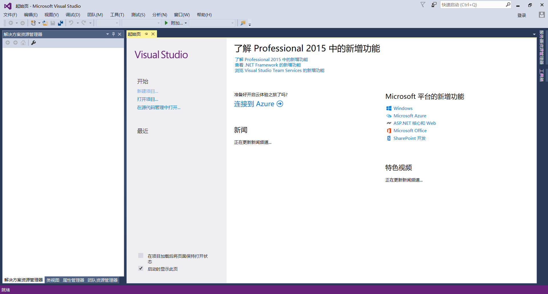Screen dimensions: 548x294
Task: Open the 工具(T) menu
Action: [117, 15]
